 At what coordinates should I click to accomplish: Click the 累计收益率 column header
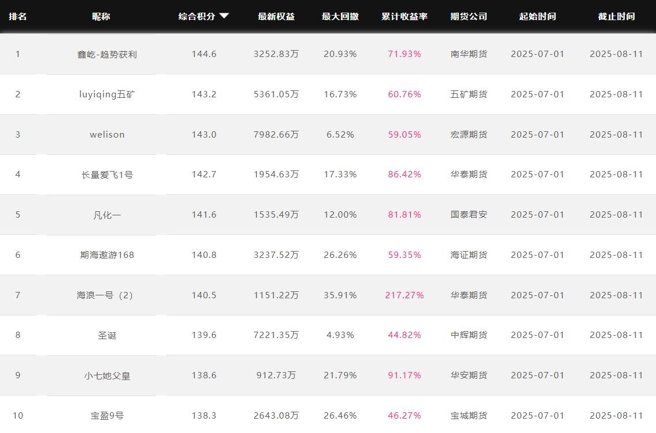point(404,16)
